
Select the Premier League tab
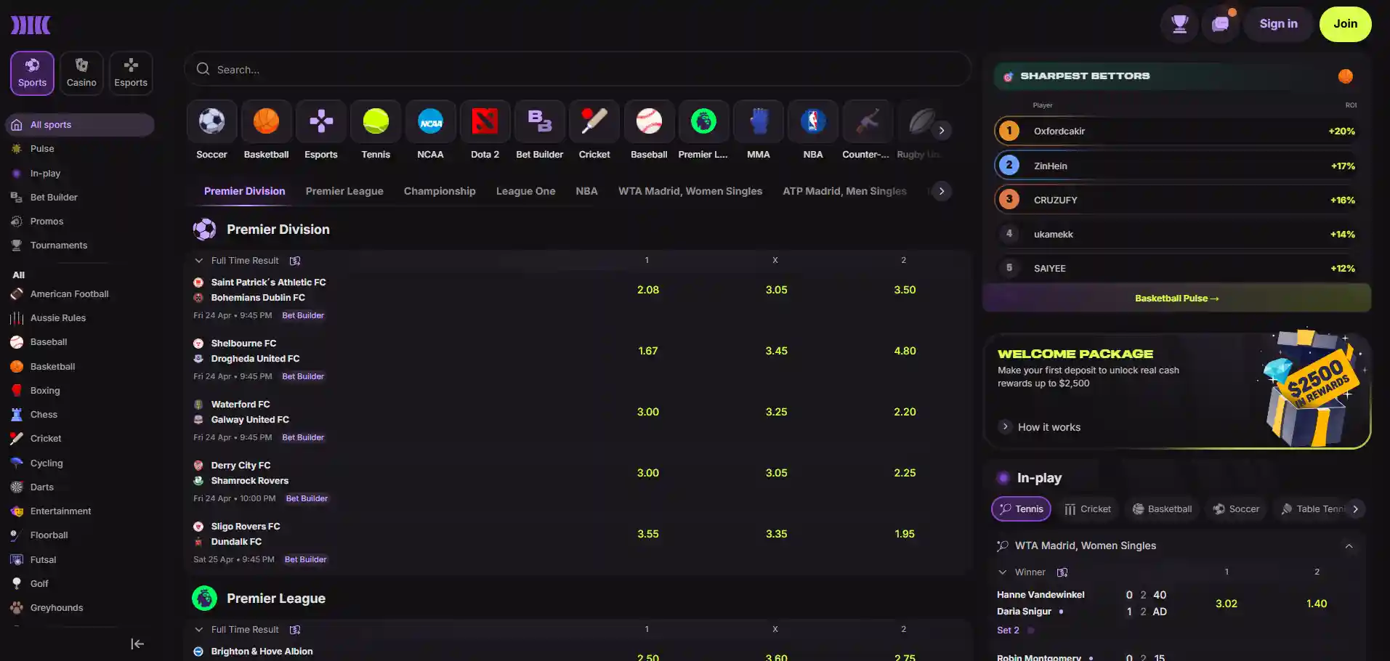(x=344, y=191)
